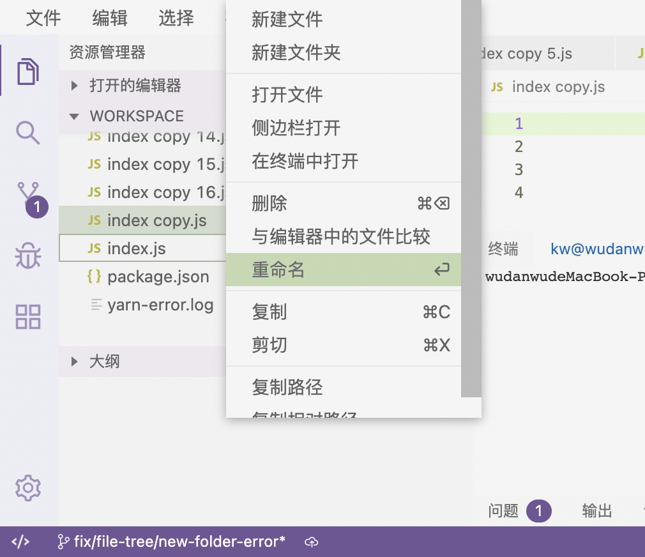Select package.json in file tree
The image size is (645, 557).
(142, 277)
